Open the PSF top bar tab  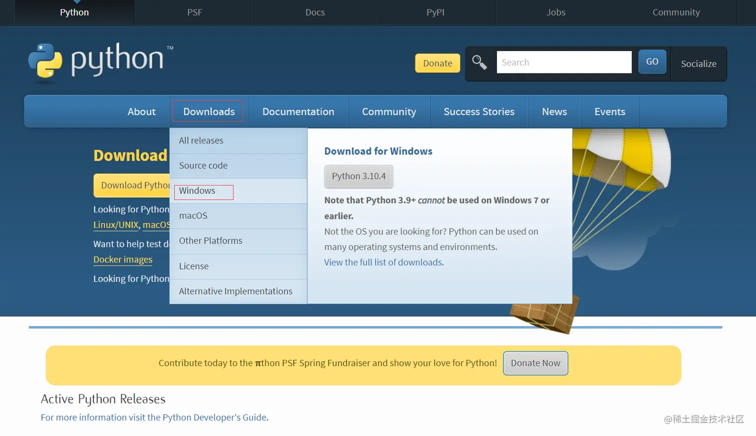pos(194,12)
